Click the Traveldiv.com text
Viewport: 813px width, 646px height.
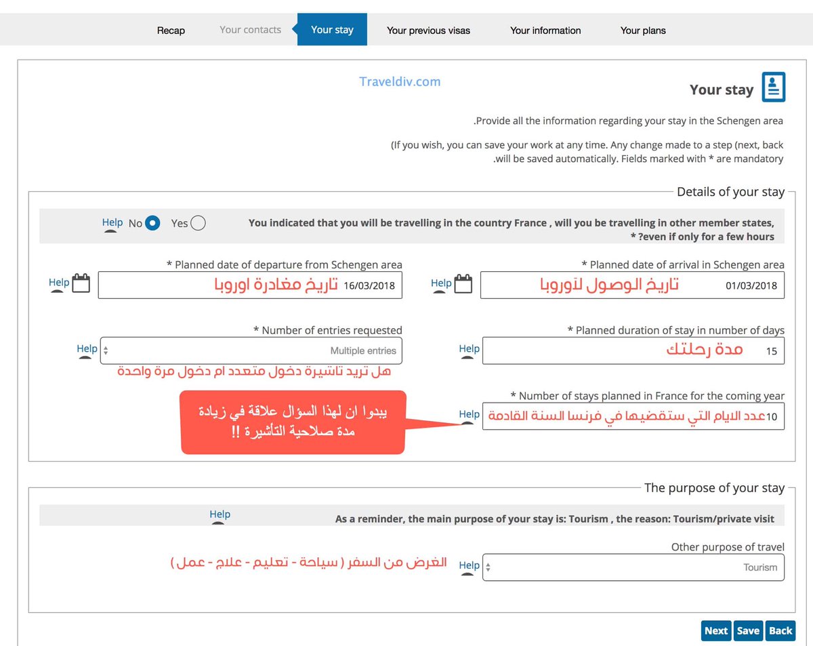(x=400, y=81)
